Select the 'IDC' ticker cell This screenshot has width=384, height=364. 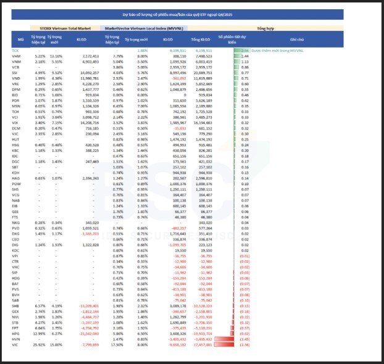(15, 156)
